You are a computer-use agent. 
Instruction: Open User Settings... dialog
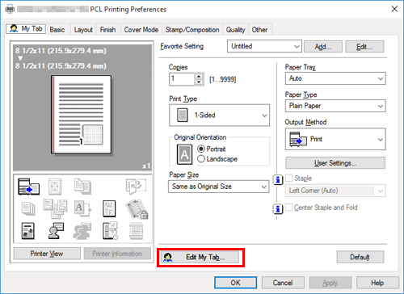[335, 163]
